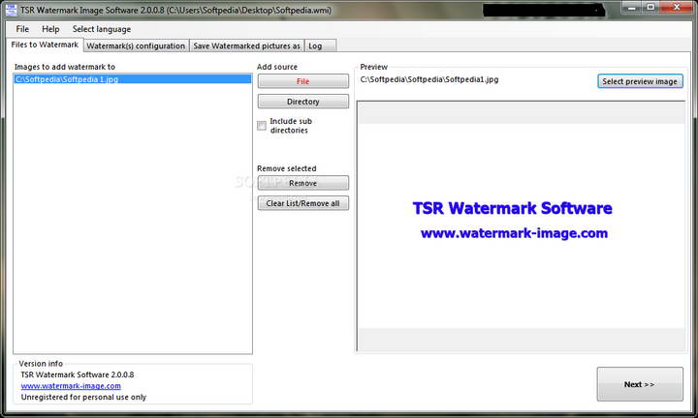The height and width of the screenshot is (418, 698).
Task: Click the preview path C:\Softpedia\Softpedia\Softpedia1.jpg
Action: pos(429,79)
